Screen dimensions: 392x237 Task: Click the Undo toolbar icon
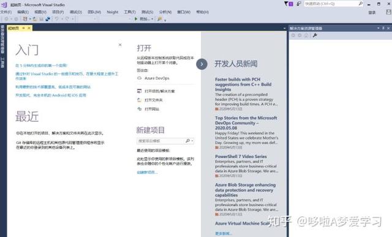coord(57,19)
